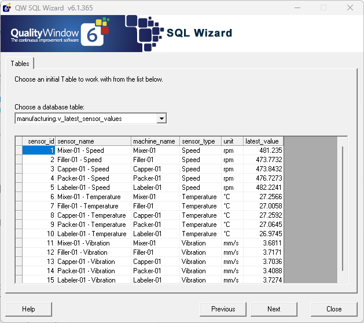Click the 'Mixer-01 - Temperature' cell
This screenshot has width=364, height=323.
pos(93,197)
